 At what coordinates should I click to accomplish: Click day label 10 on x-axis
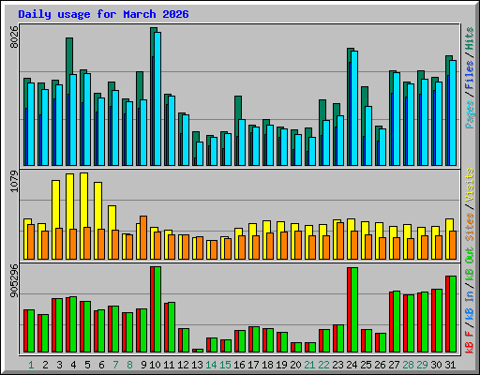pos(155,365)
